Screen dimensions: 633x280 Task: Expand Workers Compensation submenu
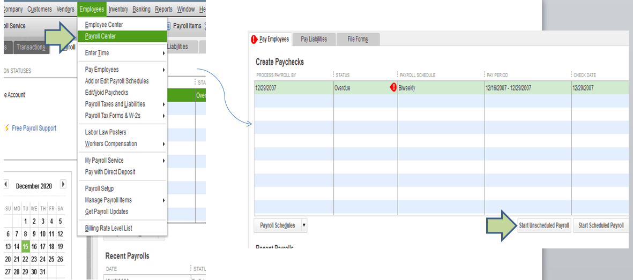(122, 143)
